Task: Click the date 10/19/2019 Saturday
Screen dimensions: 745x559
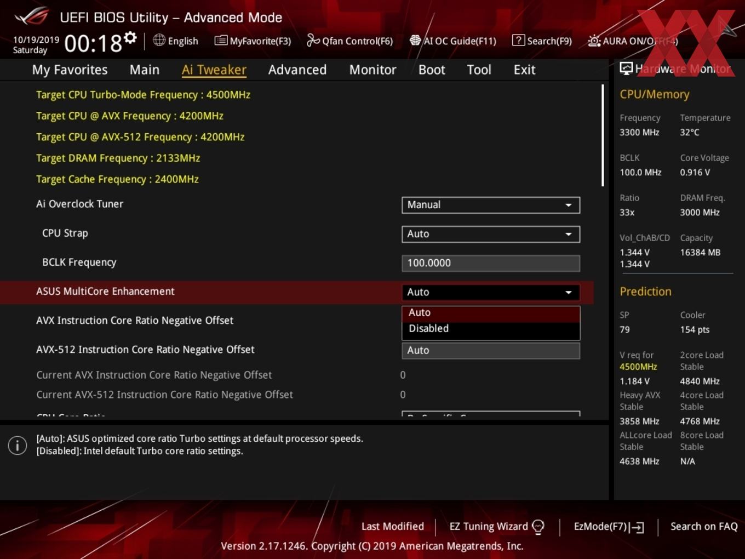Action: coord(36,45)
